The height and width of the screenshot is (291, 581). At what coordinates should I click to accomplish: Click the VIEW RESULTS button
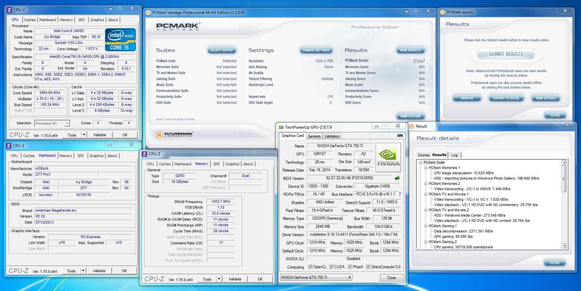point(410,50)
